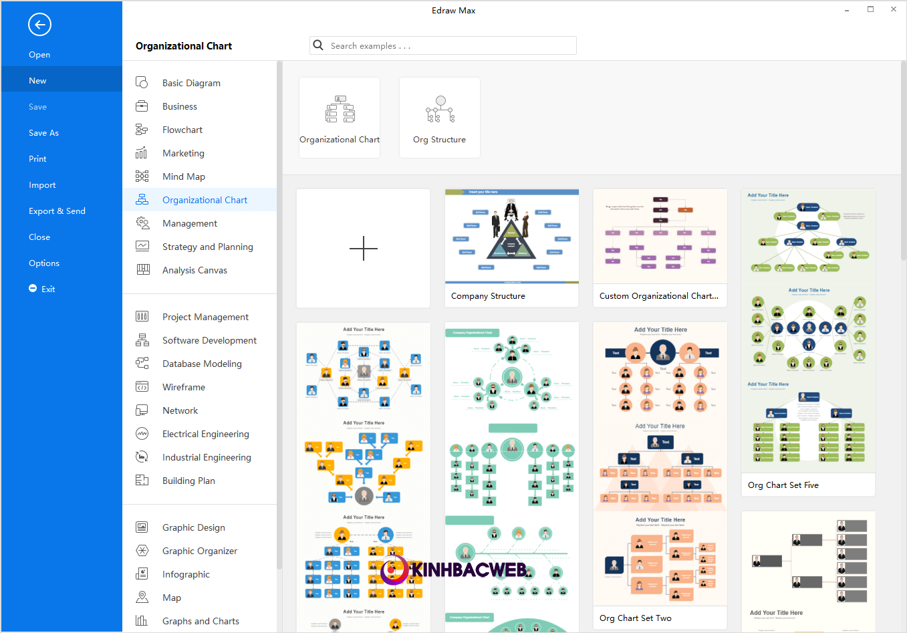
Task: Click the Organizational Chart sidebar icon
Action: pos(142,199)
